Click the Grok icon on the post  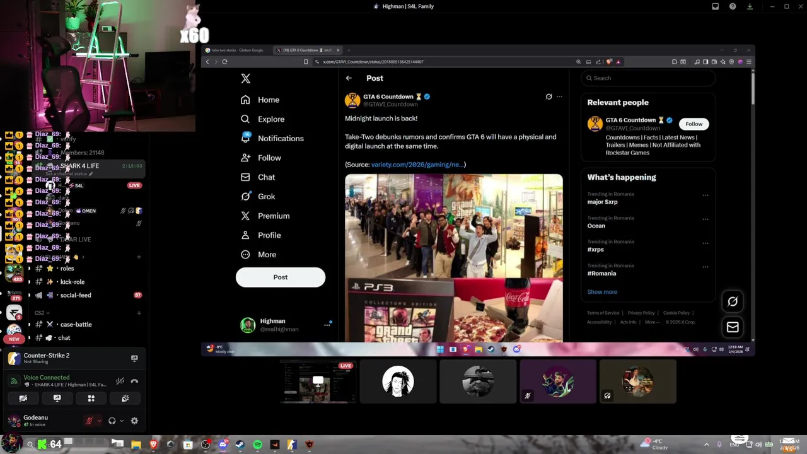tap(549, 96)
